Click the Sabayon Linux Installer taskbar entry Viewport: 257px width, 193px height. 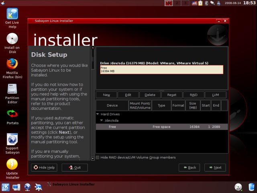[x=71, y=184]
